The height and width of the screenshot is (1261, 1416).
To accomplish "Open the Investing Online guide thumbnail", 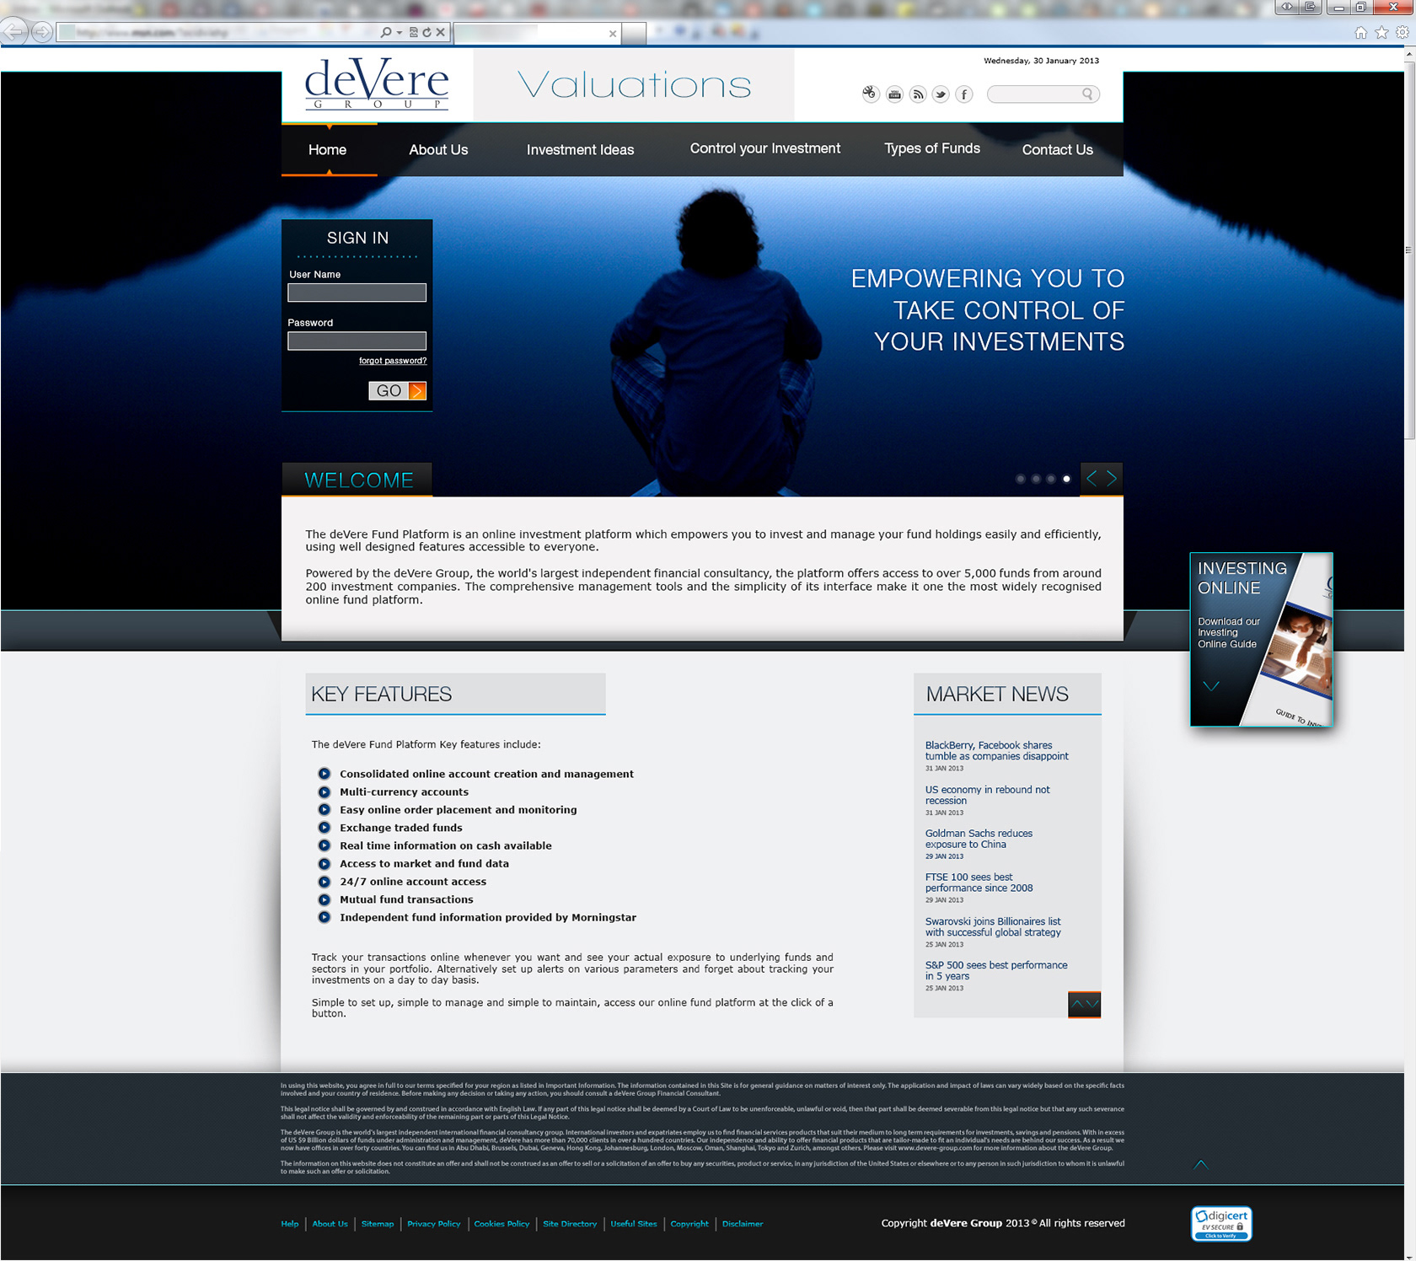I will [1261, 639].
